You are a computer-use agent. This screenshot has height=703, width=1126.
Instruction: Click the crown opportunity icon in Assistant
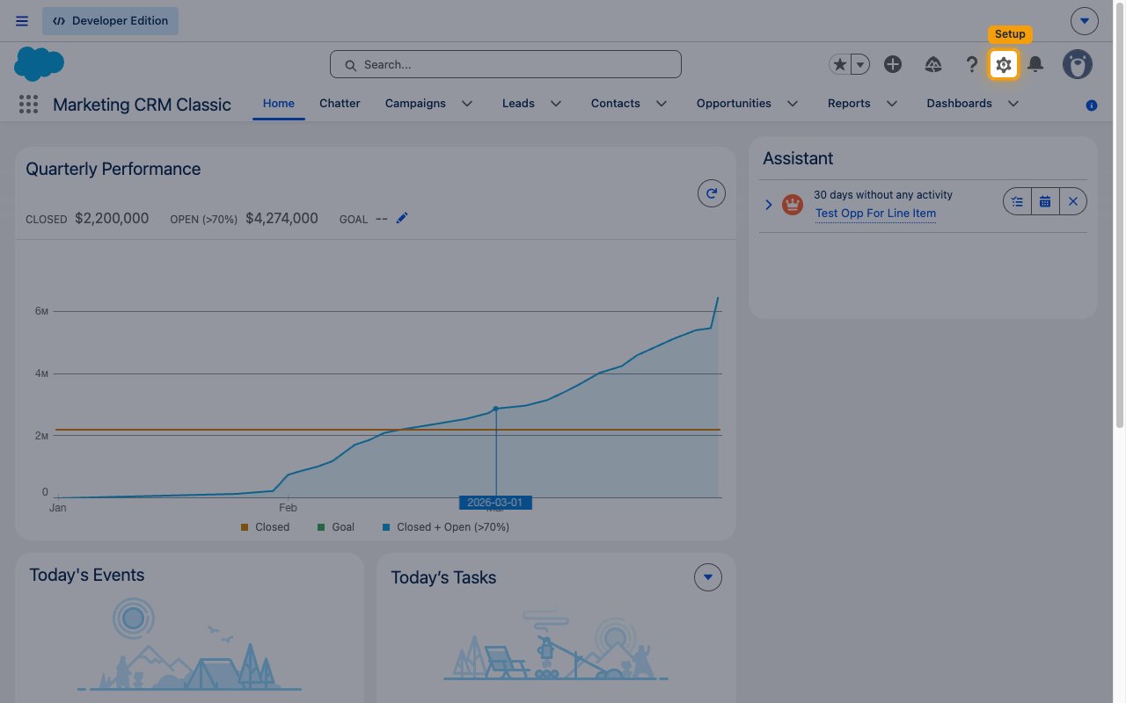(793, 205)
